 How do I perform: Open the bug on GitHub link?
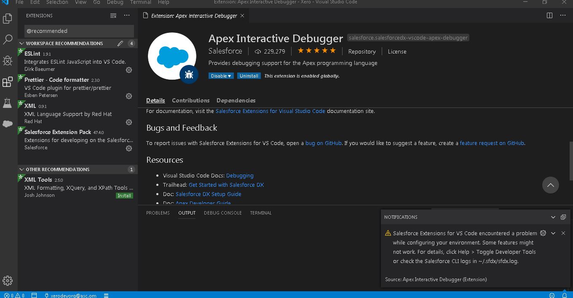323,143
